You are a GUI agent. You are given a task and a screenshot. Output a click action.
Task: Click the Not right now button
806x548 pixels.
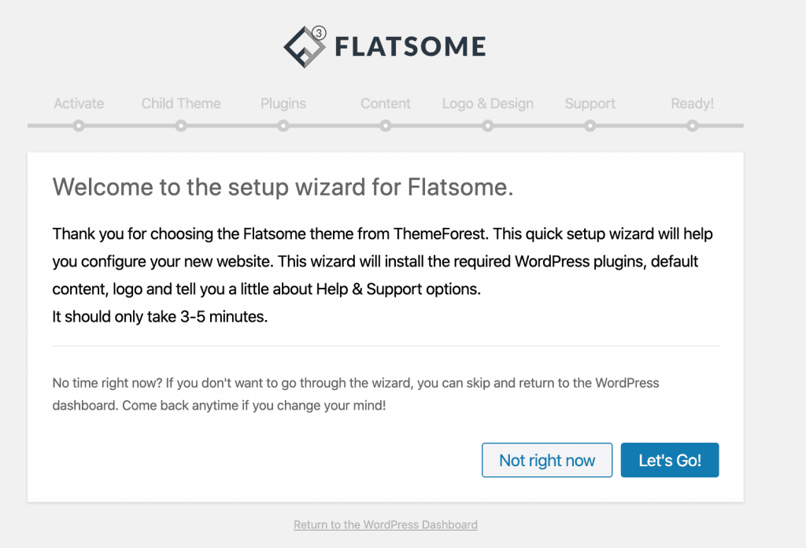click(x=546, y=460)
